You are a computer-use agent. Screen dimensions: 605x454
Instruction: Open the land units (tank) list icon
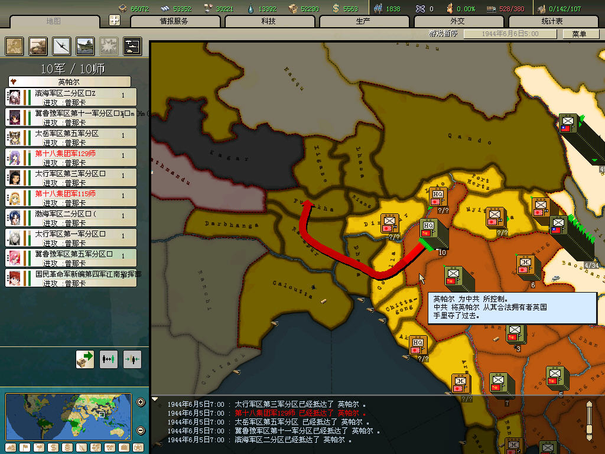pyautogui.click(x=38, y=46)
